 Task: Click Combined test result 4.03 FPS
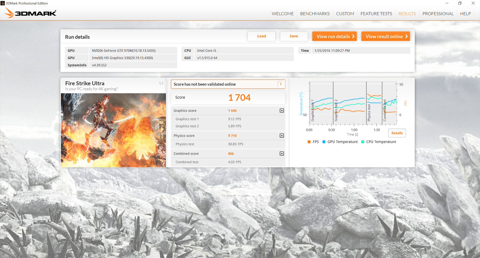[x=234, y=162]
